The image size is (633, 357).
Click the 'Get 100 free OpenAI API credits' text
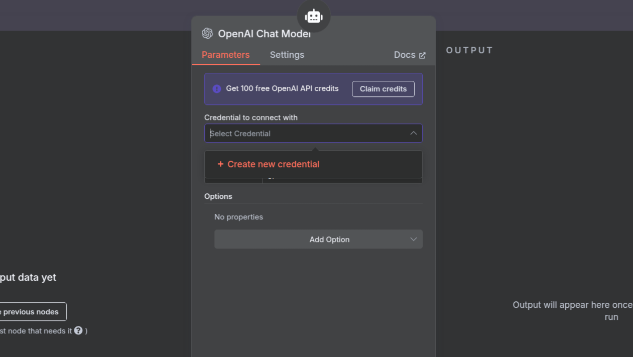pos(282,88)
